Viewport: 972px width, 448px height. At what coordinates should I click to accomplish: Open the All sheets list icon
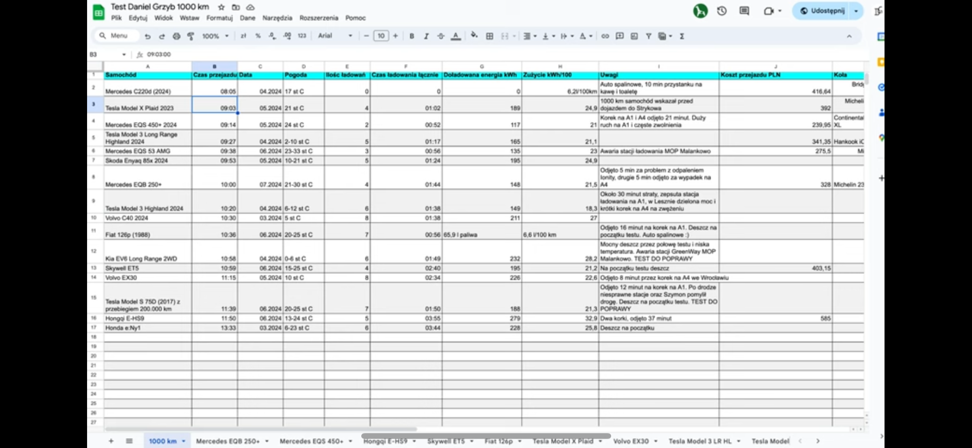(129, 441)
